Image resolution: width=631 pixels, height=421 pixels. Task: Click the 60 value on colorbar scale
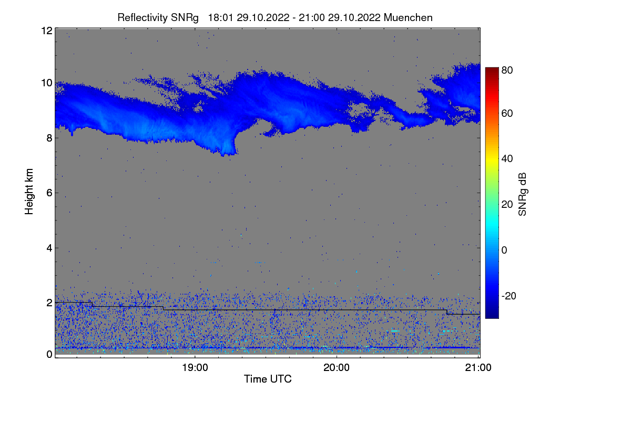coord(507,113)
